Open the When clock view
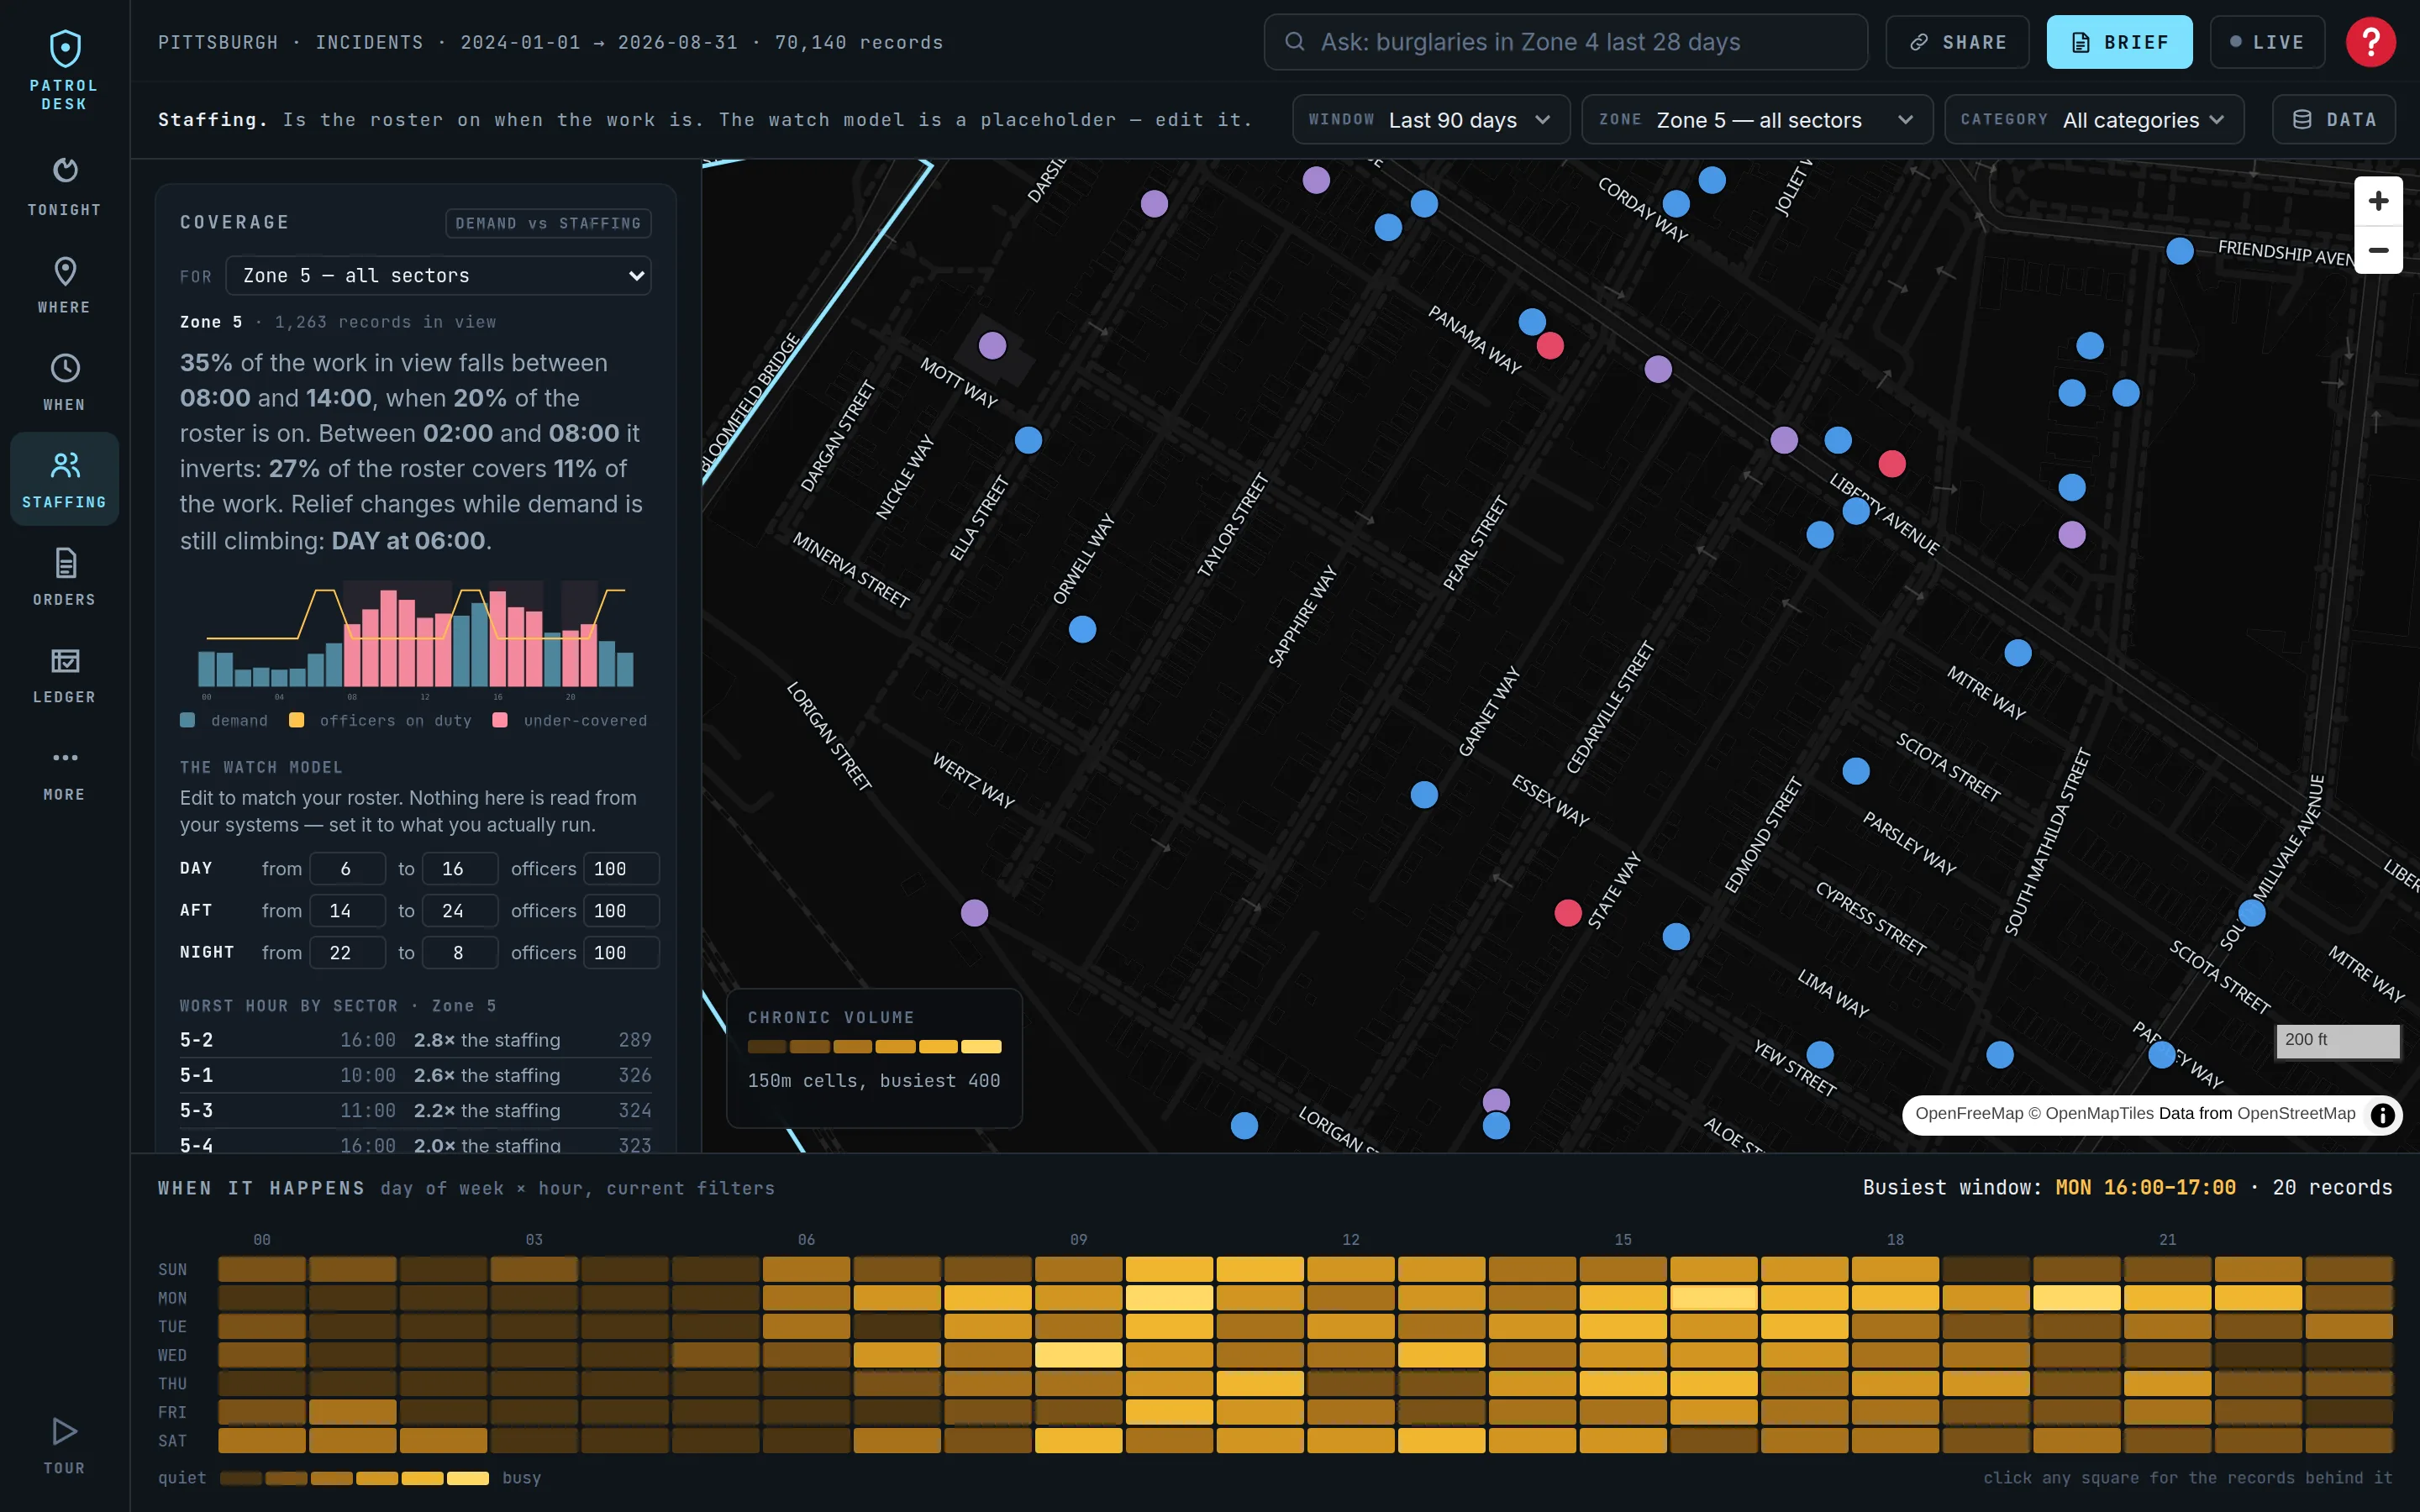 [64, 382]
